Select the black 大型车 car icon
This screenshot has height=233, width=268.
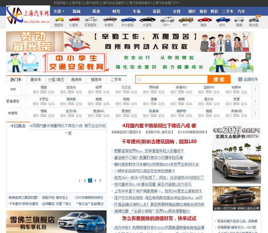147,20
